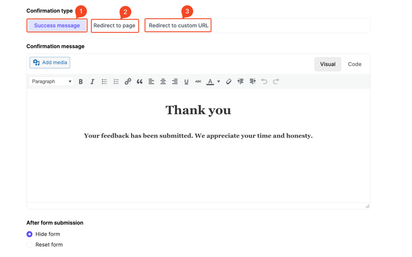Switch to the Code editor tab
The image size is (412, 257).
(x=355, y=64)
